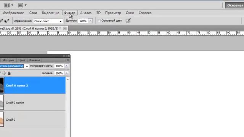Click the tablet pressure icon in options bar
Screen dimensions: 244x137
pos(128,21)
